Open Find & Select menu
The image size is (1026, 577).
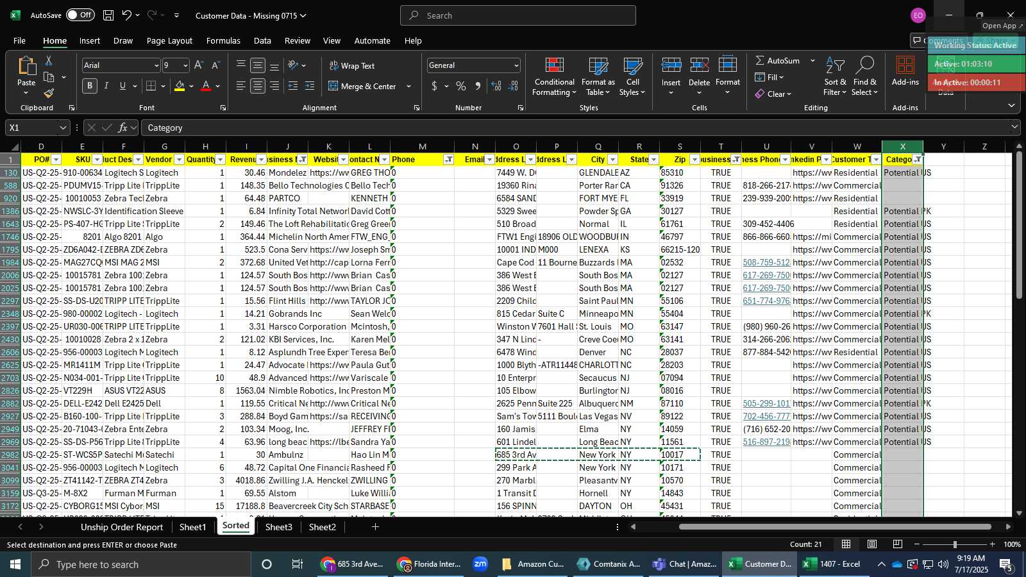coord(865,77)
